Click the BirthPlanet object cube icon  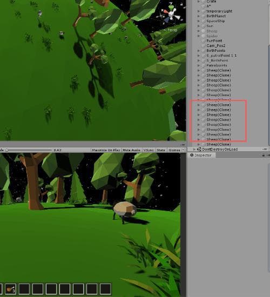click(x=203, y=16)
